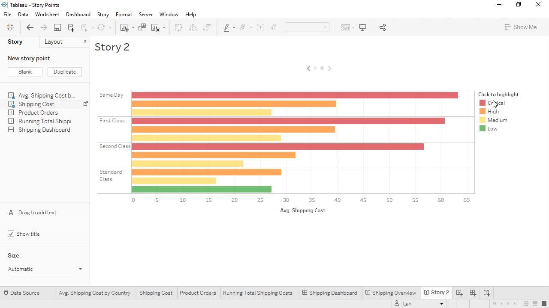Go to next story point arrow
Viewport: 549px width, 308px height.
[329, 68]
